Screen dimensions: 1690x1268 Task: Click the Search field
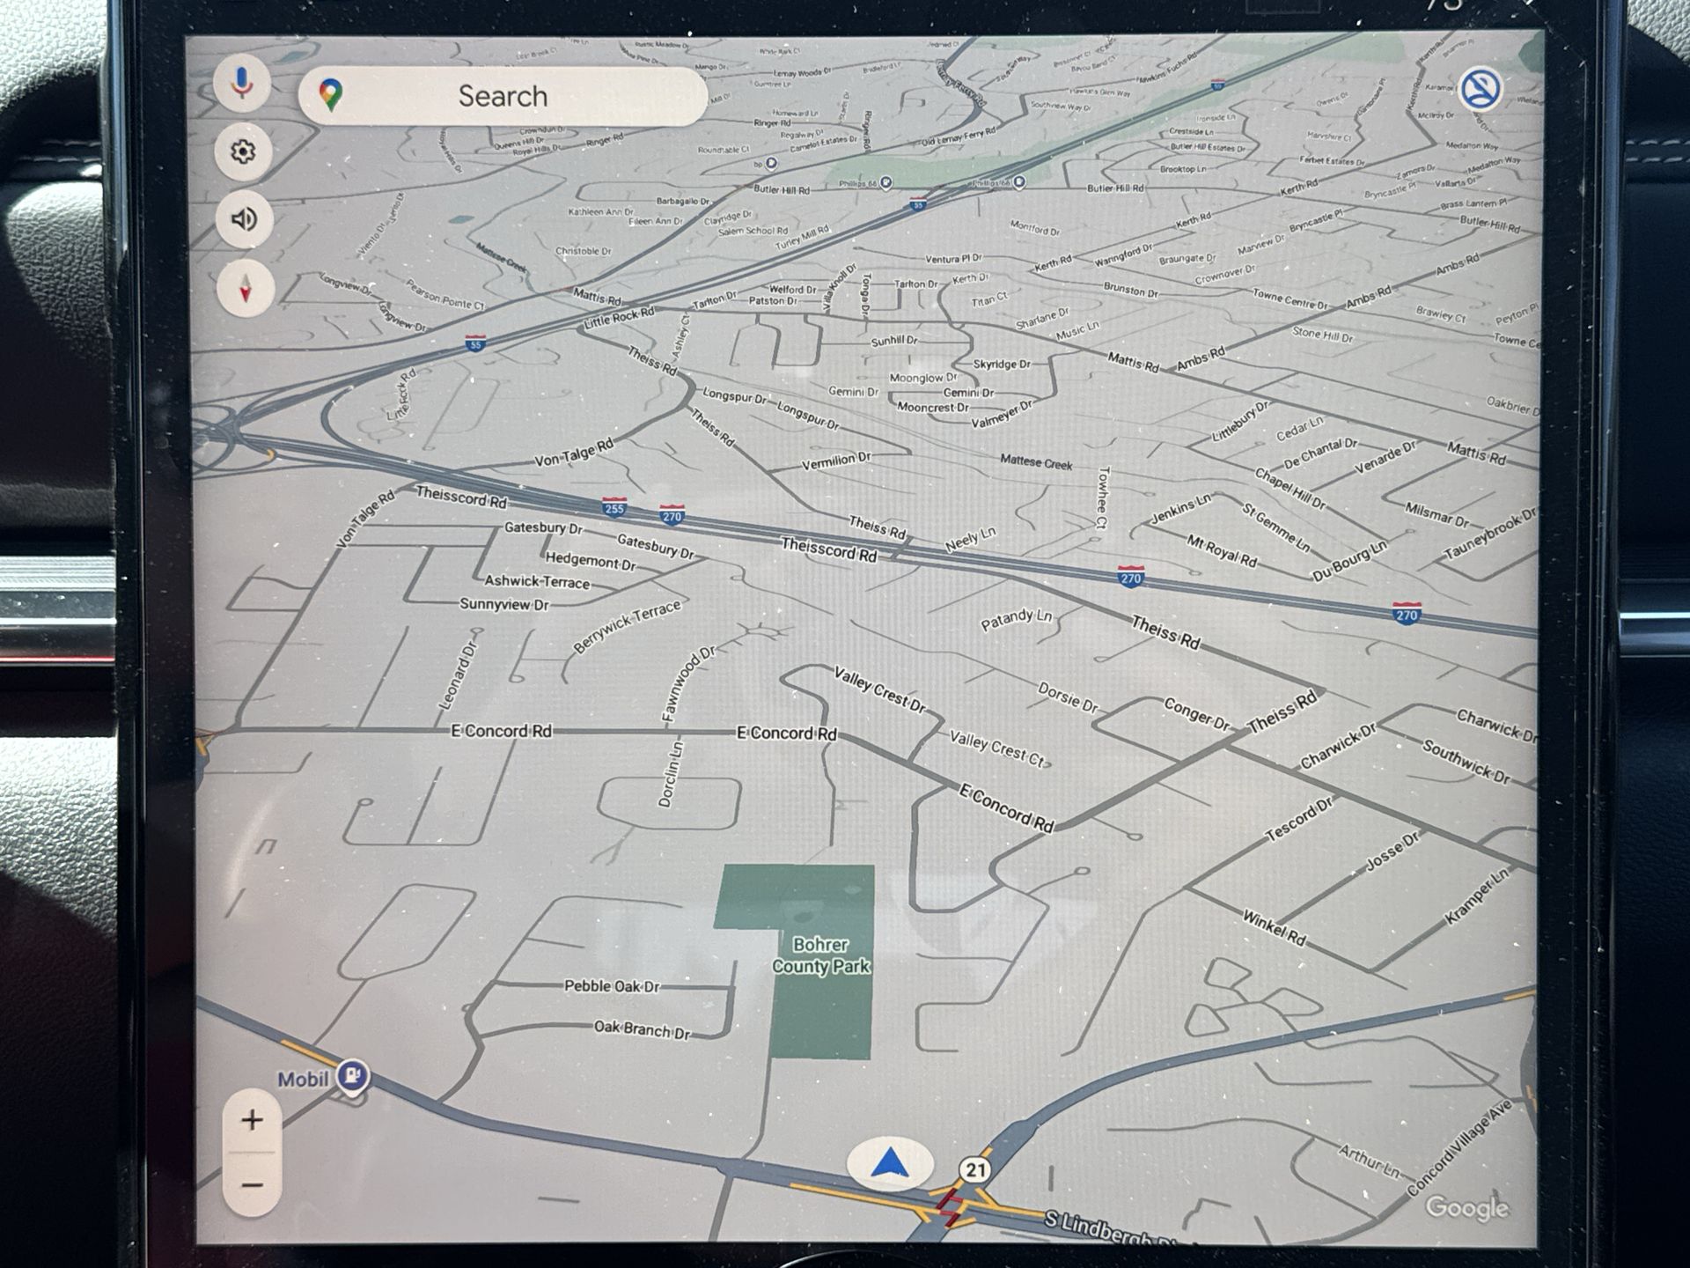click(x=503, y=96)
